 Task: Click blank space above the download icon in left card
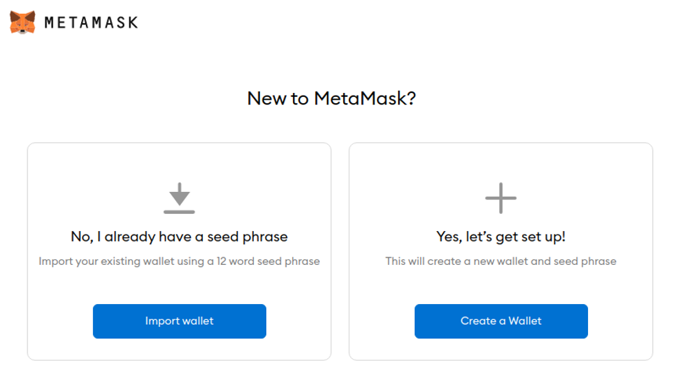coord(180,162)
